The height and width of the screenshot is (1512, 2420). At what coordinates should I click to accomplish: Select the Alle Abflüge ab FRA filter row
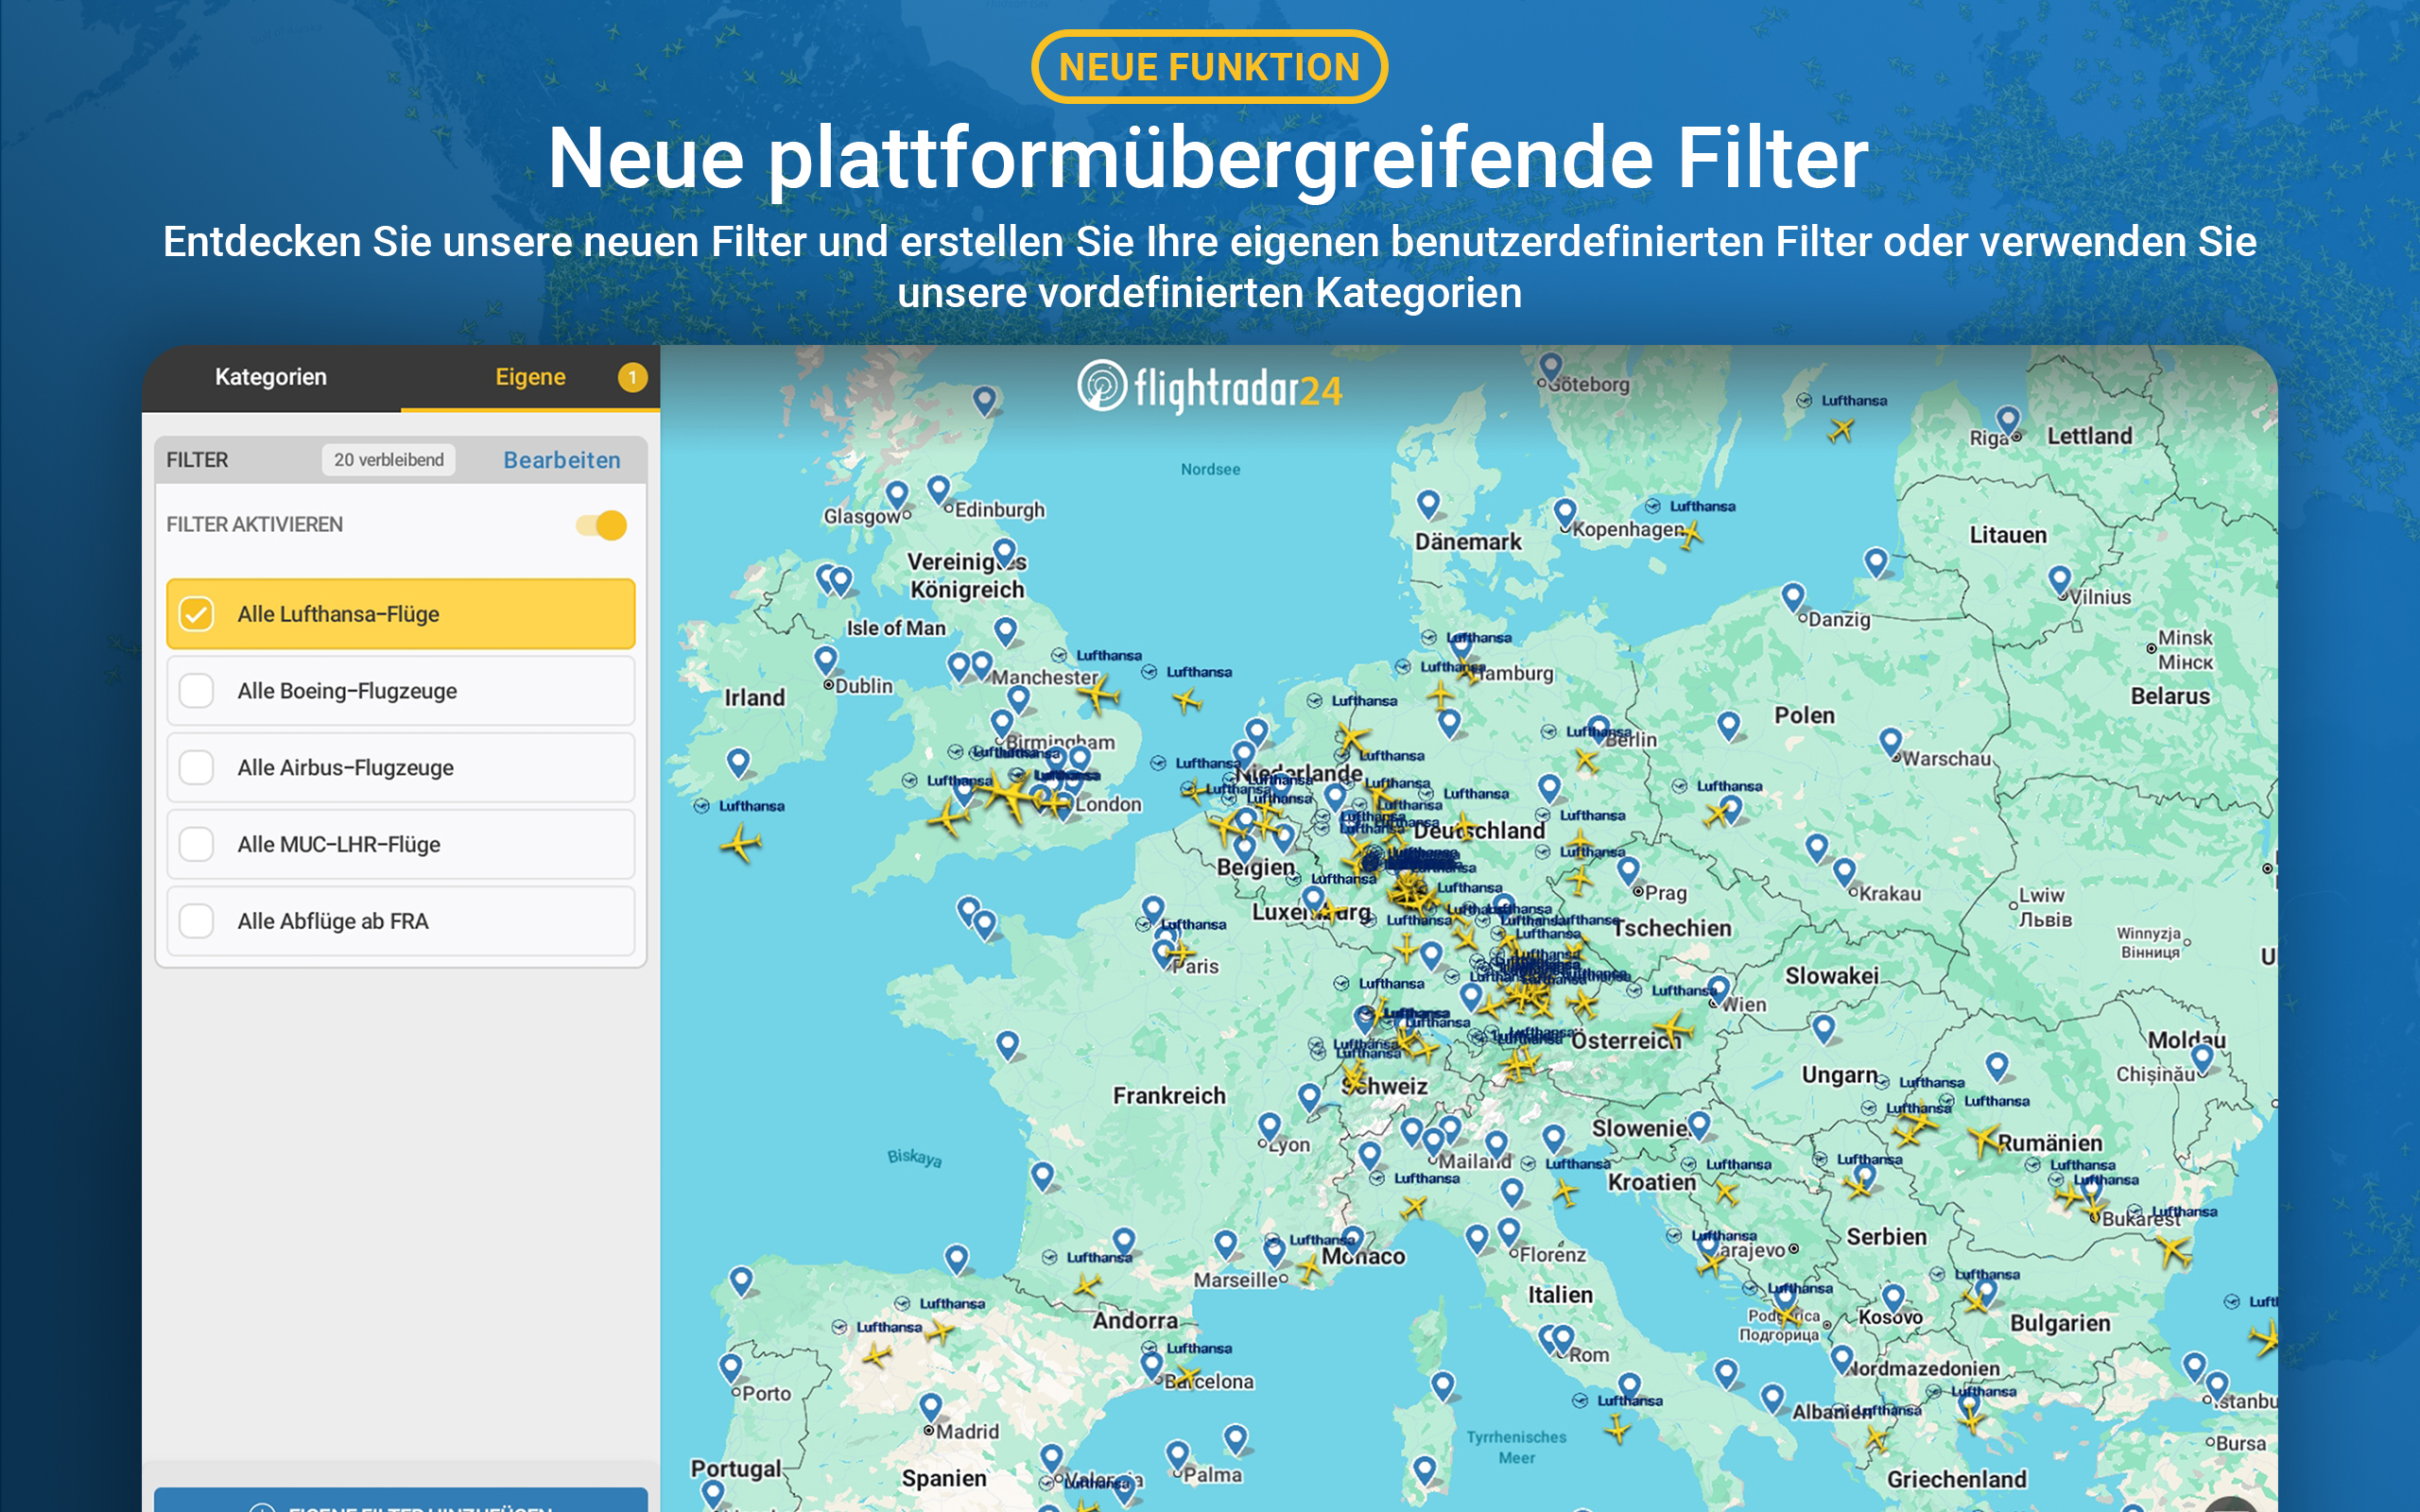tap(401, 921)
